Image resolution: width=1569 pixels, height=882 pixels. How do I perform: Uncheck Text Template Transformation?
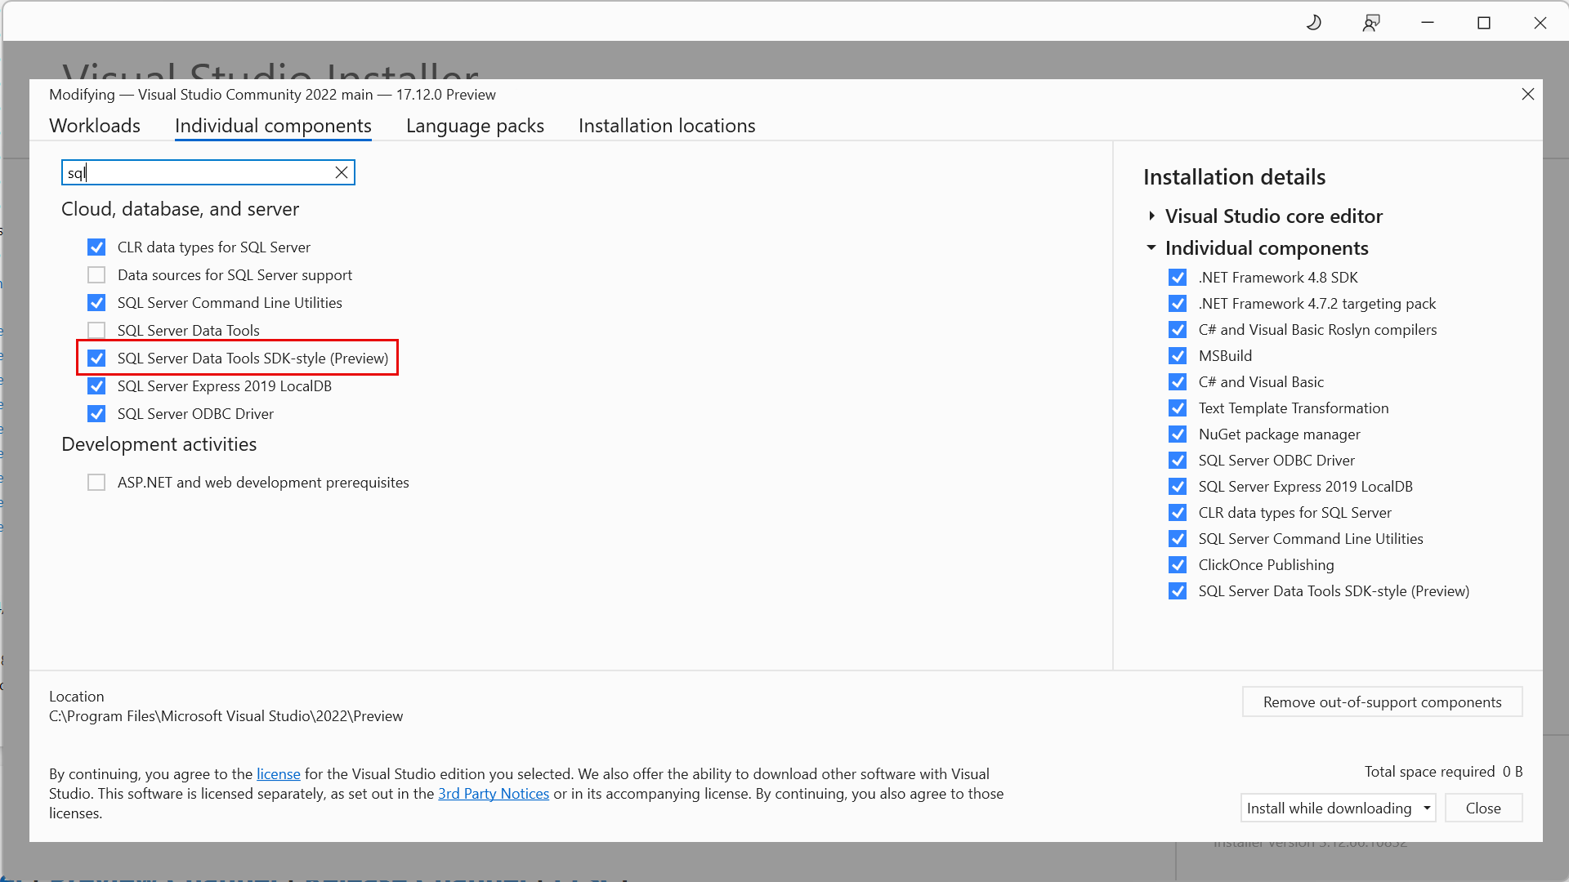pyautogui.click(x=1178, y=408)
